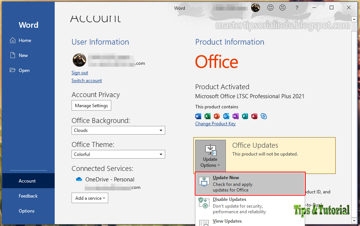Click the scrollbar down arrow

point(354,221)
